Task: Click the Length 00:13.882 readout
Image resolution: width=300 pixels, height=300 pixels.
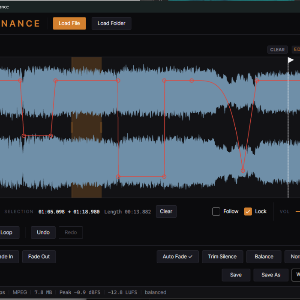Action: click(127, 212)
